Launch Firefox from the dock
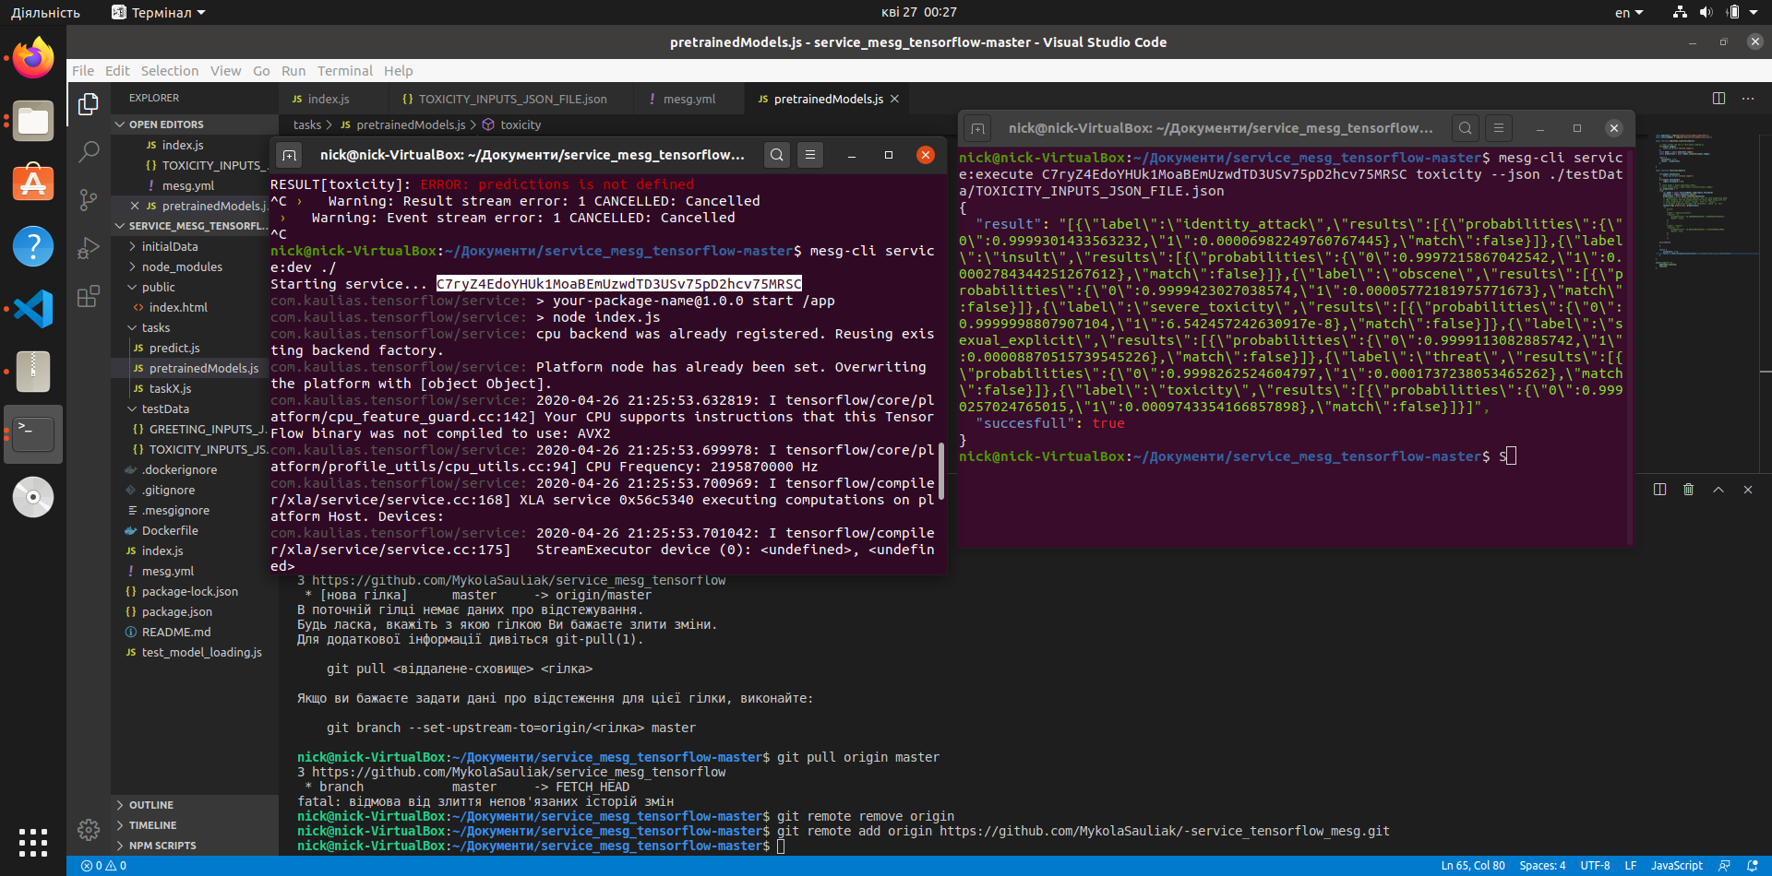The height and width of the screenshot is (876, 1772). tap(33, 59)
